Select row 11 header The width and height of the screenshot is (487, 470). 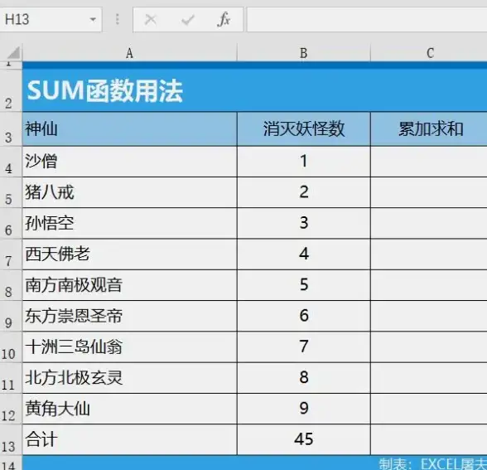tap(11, 378)
